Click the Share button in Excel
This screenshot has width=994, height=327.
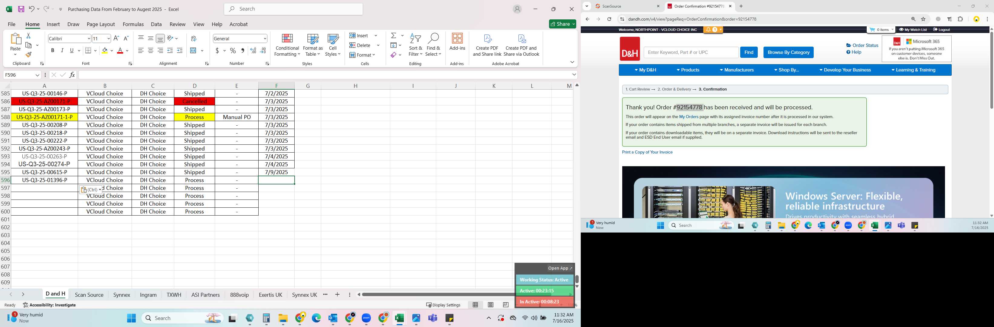tap(563, 24)
